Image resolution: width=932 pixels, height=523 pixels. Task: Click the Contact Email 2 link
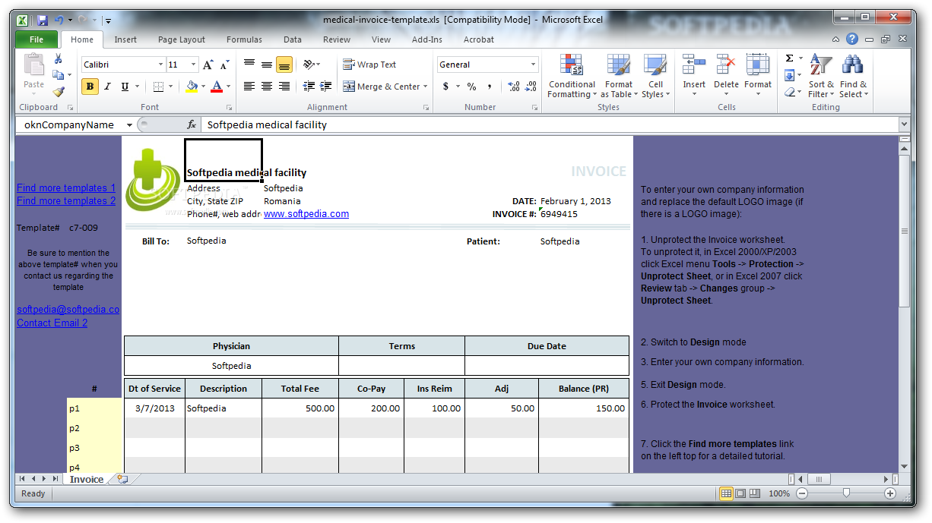point(52,323)
